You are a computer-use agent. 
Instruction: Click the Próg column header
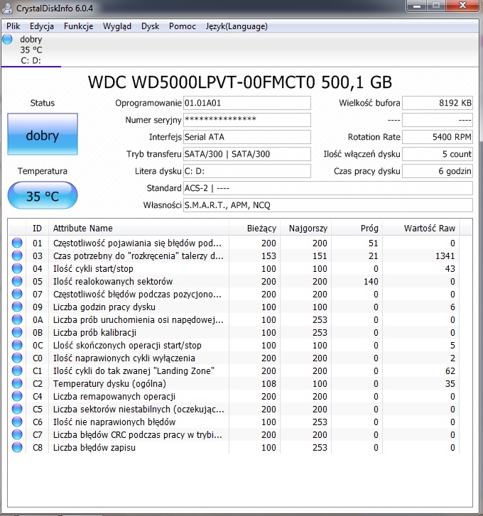357,228
